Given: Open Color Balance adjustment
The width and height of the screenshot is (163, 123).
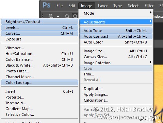Looking at the screenshot, I should point(39,59).
